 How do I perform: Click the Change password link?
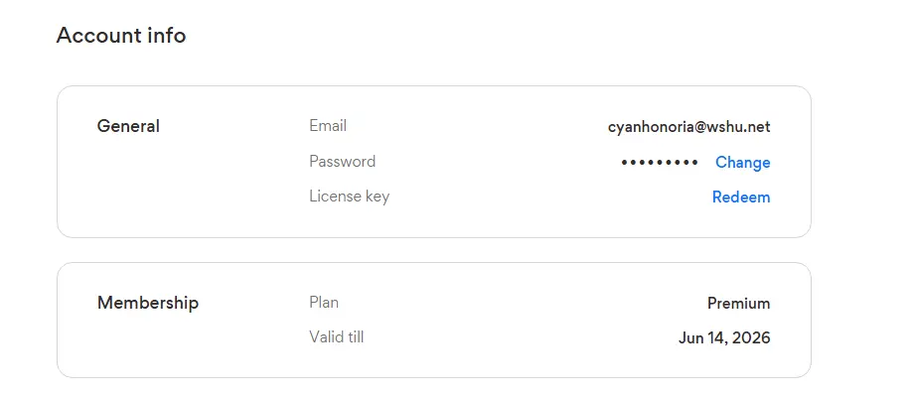point(742,163)
